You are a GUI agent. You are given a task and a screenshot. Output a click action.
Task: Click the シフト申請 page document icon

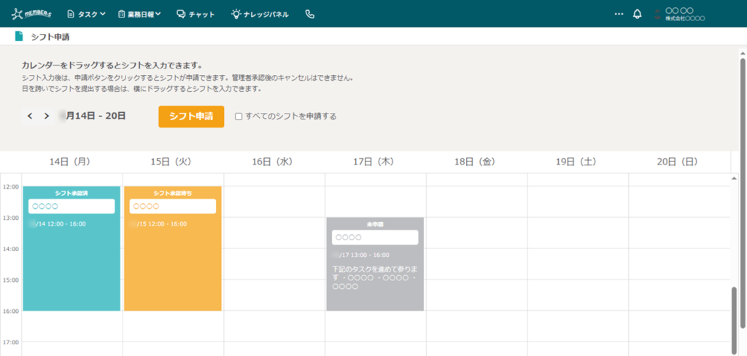[18, 36]
